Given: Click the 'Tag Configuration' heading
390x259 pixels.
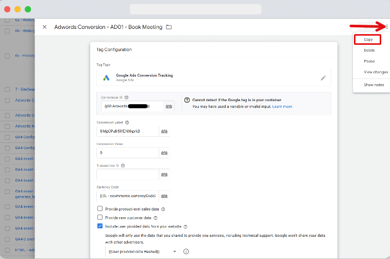Looking at the screenshot, I should tap(114, 50).
